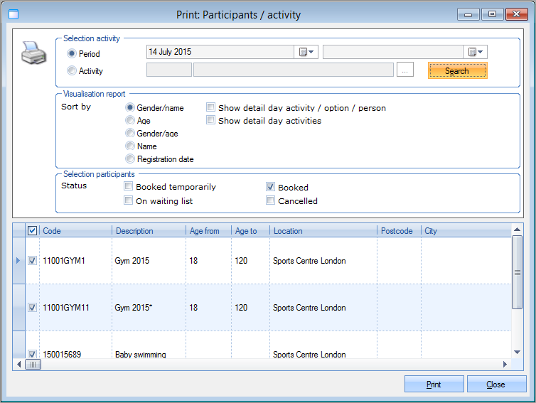This screenshot has width=536, height=403.
Task: Click the Print button
Action: (x=434, y=385)
